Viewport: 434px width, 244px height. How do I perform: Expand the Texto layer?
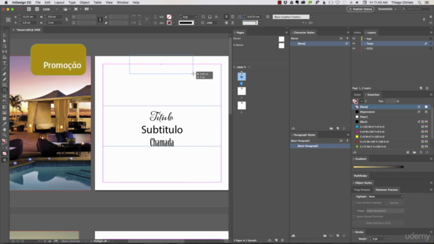(x=365, y=43)
